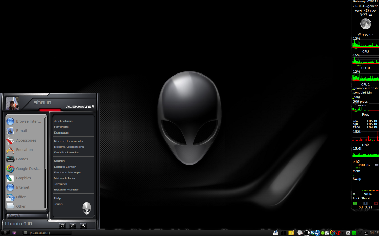Click the yellow sticky notes tray icon
This screenshot has height=236, width=379.
click(291, 233)
